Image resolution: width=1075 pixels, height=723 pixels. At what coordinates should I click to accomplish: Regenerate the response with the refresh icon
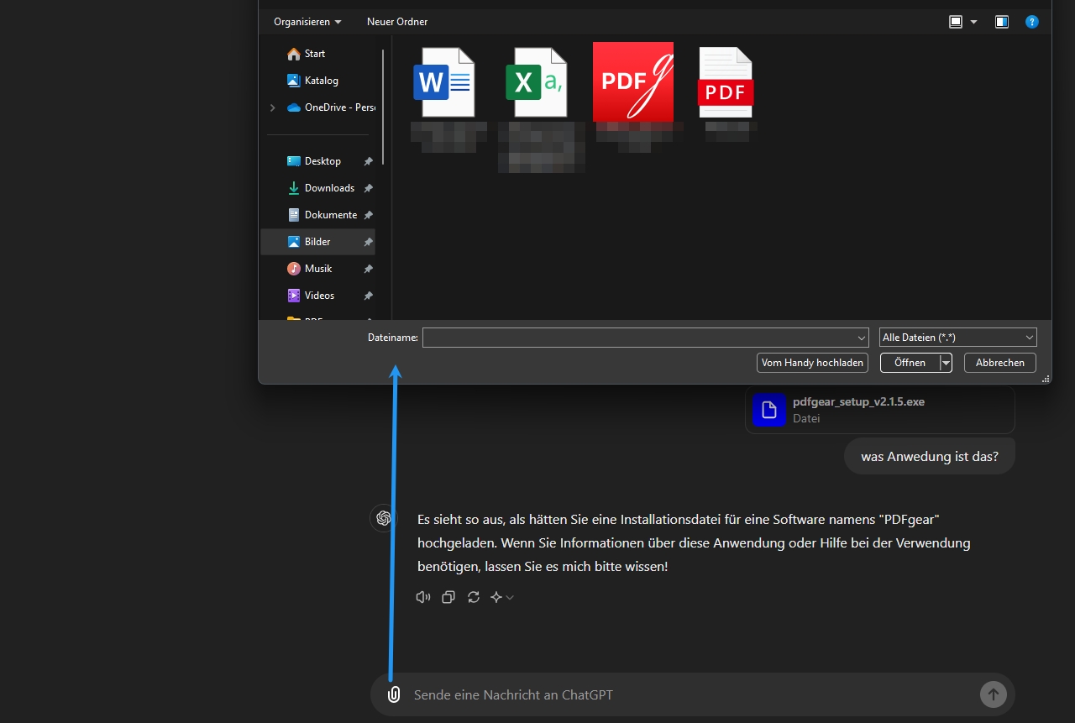pos(474,597)
